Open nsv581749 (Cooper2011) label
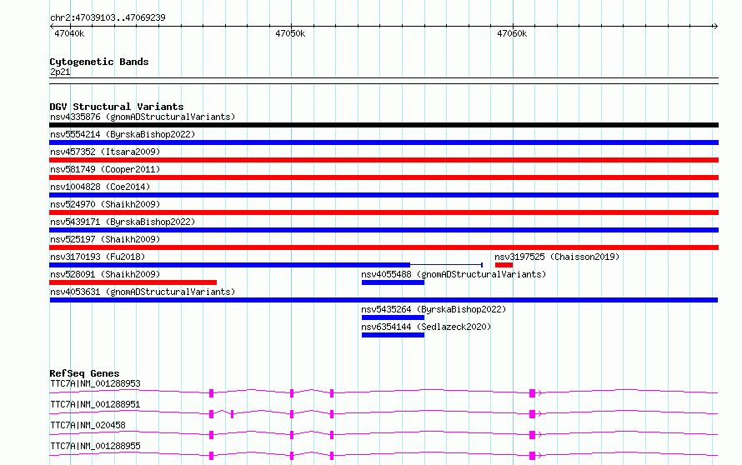This screenshot has height=465, width=742. (x=105, y=169)
